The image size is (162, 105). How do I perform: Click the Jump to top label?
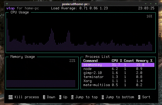(x=87, y=97)
